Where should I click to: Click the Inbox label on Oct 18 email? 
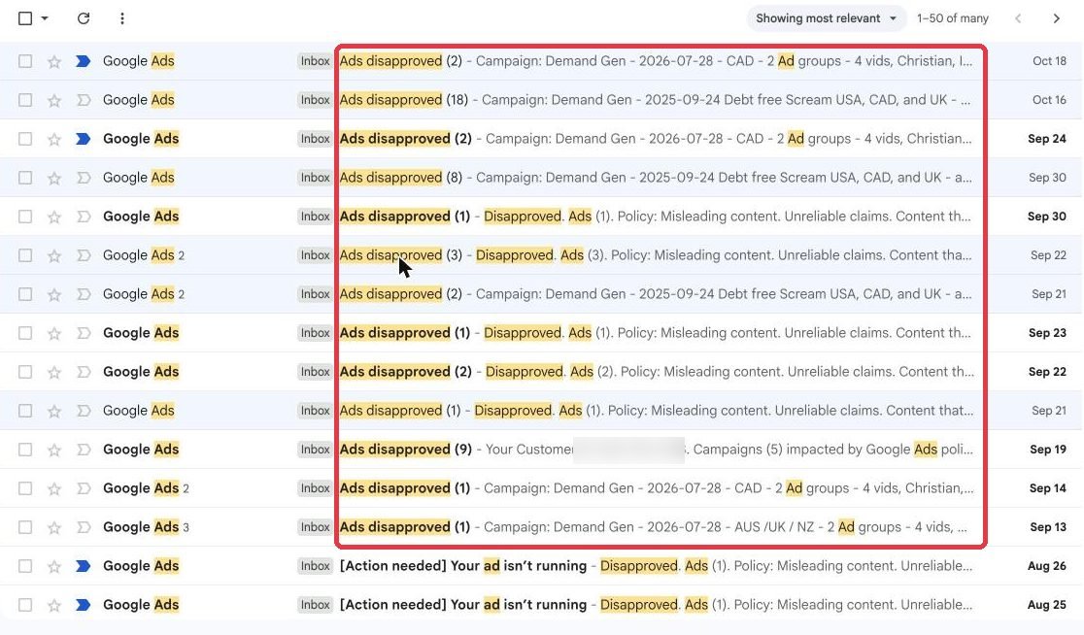tap(315, 61)
